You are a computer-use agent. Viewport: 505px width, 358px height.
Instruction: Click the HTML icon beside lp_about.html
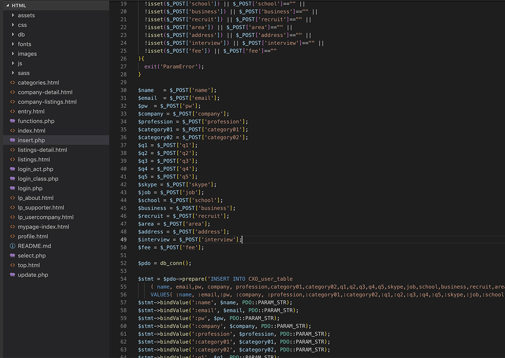point(12,198)
